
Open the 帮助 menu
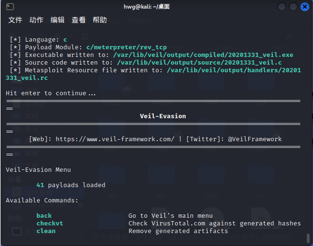point(100,20)
